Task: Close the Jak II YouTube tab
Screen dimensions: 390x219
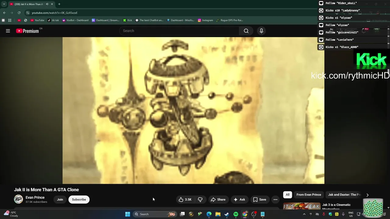Action: pyautogui.click(x=52, y=4)
